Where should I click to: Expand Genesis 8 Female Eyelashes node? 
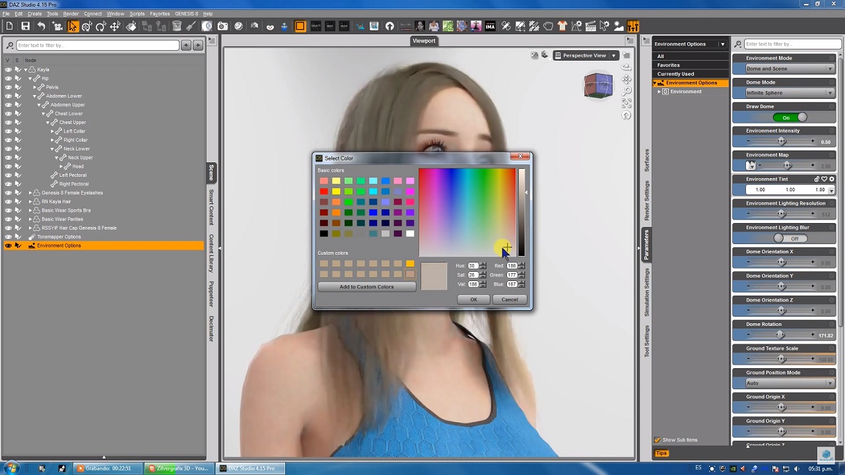[30, 193]
